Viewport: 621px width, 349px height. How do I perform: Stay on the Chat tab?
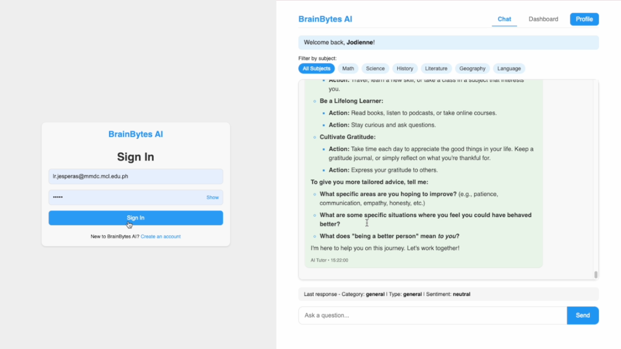[x=504, y=19]
